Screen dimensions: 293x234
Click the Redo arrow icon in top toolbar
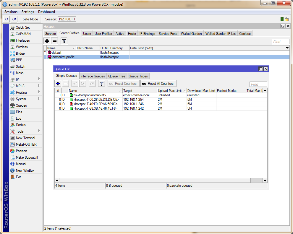[14, 19]
